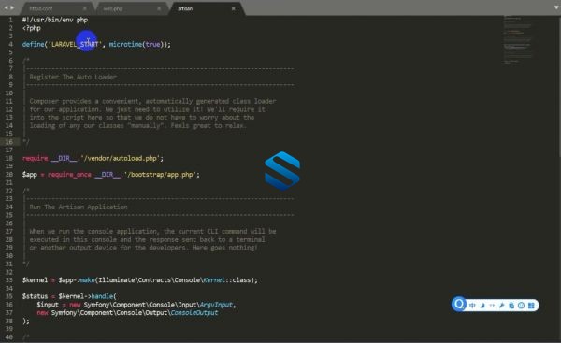Click the '$status' variable

click(x=35, y=296)
